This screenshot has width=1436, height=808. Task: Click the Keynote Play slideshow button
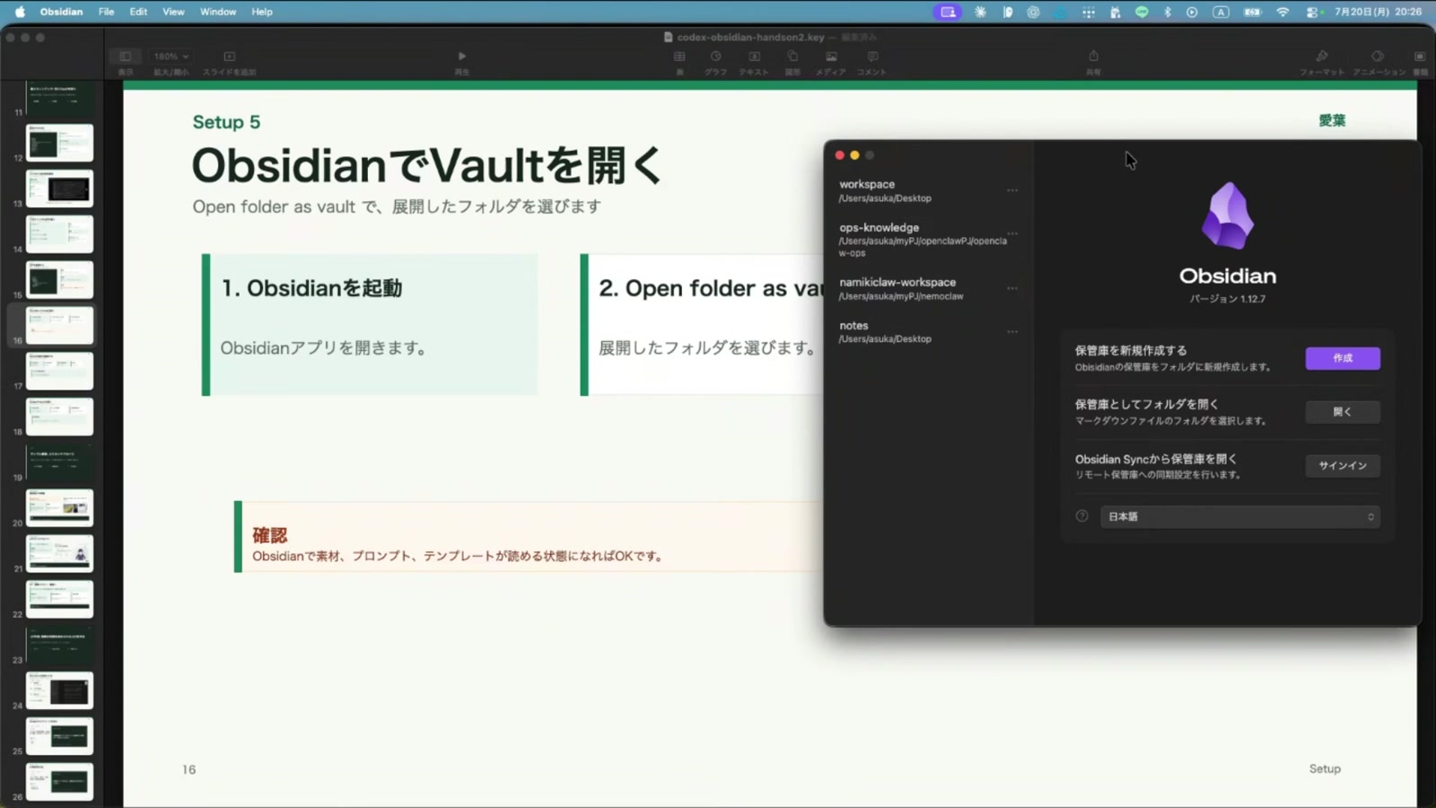(x=462, y=57)
